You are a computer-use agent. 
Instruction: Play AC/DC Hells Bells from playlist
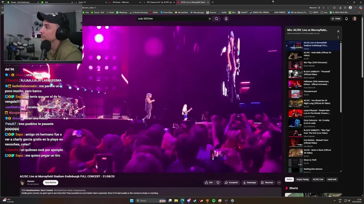[313, 55]
